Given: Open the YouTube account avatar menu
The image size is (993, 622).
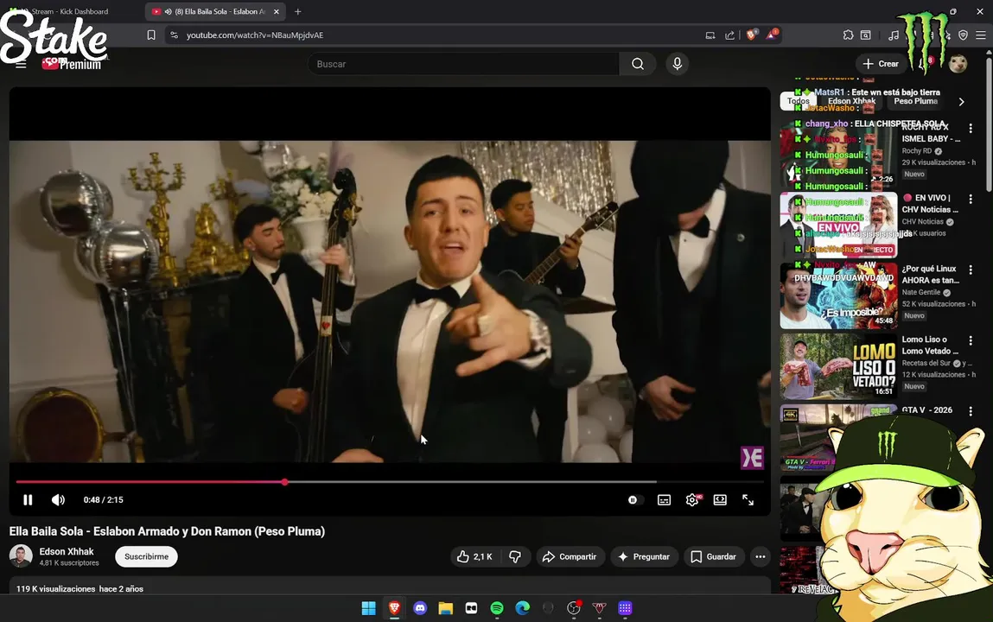Looking at the screenshot, I should click(x=958, y=64).
